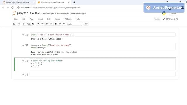Click the '(unsaved changes)' status text
The height and width of the screenshot is (105, 187).
(78, 13)
